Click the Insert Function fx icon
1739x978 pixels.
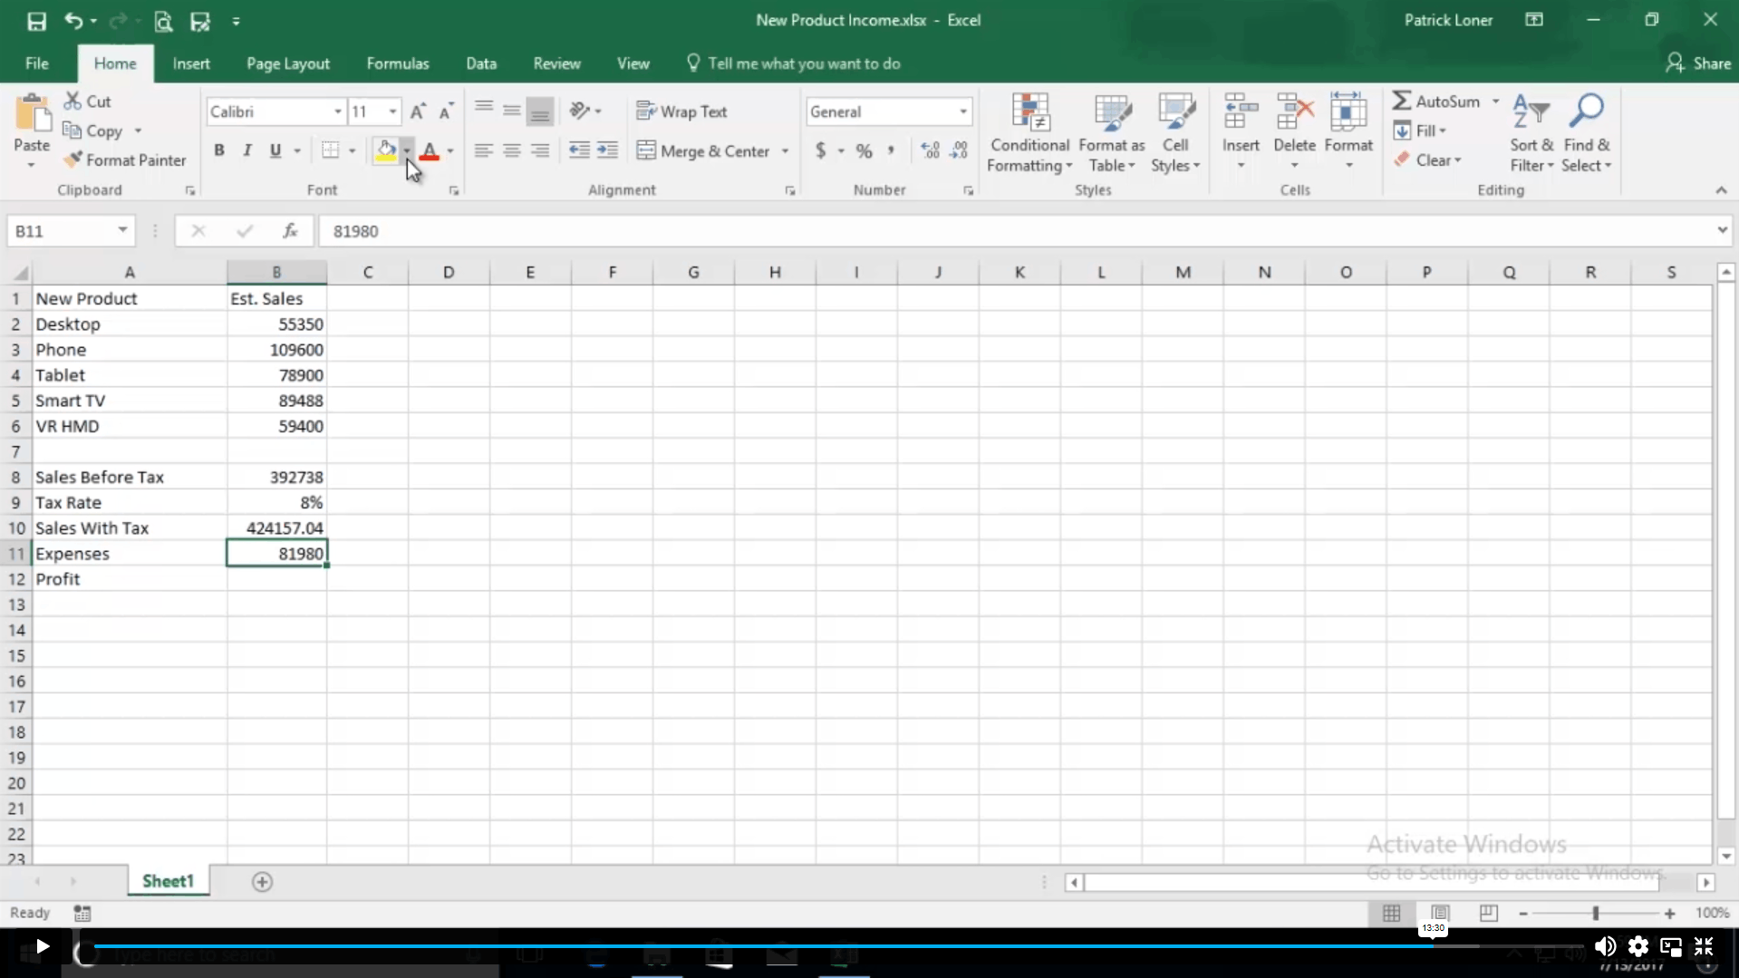pyautogui.click(x=290, y=231)
